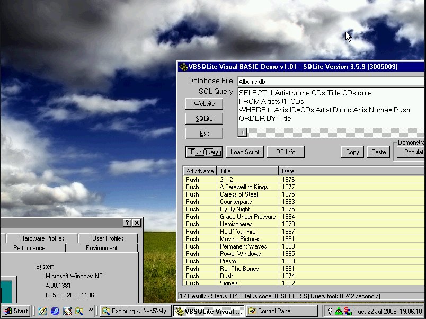Open Environment tab in System Properties

coord(102,248)
